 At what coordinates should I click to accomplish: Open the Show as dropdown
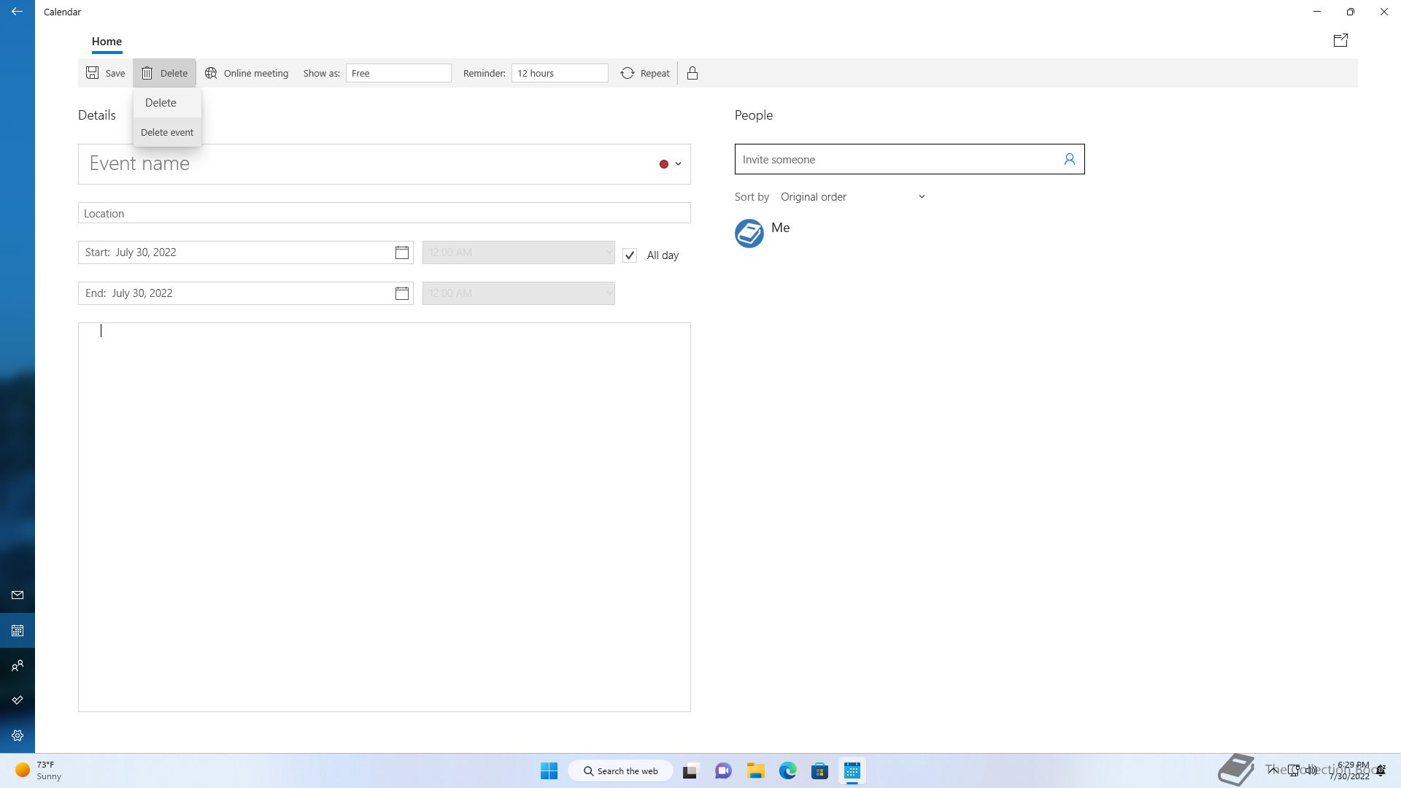tap(398, 73)
